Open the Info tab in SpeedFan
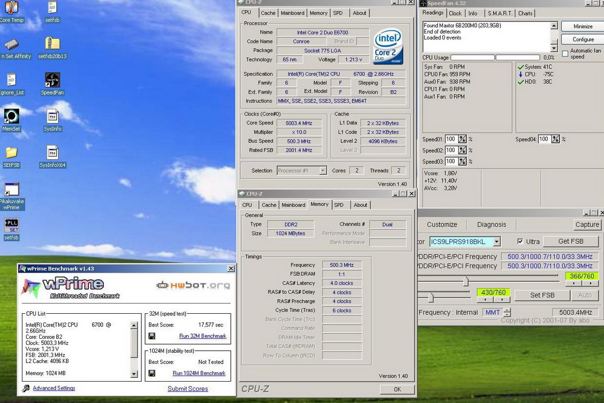604x403 pixels. tap(473, 13)
